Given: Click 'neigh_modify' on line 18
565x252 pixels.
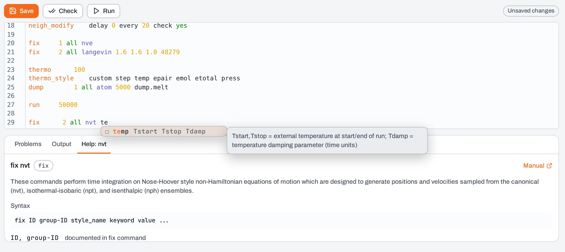Looking at the screenshot, I should 51,26.
